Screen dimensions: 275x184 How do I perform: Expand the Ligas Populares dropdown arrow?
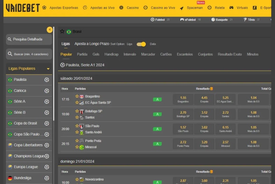click(x=48, y=69)
